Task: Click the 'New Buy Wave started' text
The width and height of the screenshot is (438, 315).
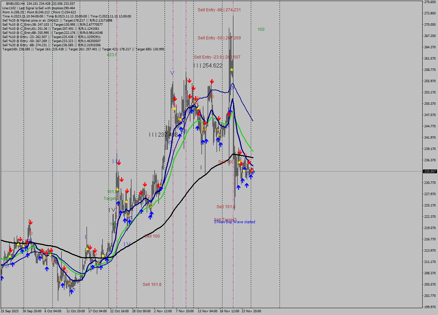Action: tap(235, 222)
